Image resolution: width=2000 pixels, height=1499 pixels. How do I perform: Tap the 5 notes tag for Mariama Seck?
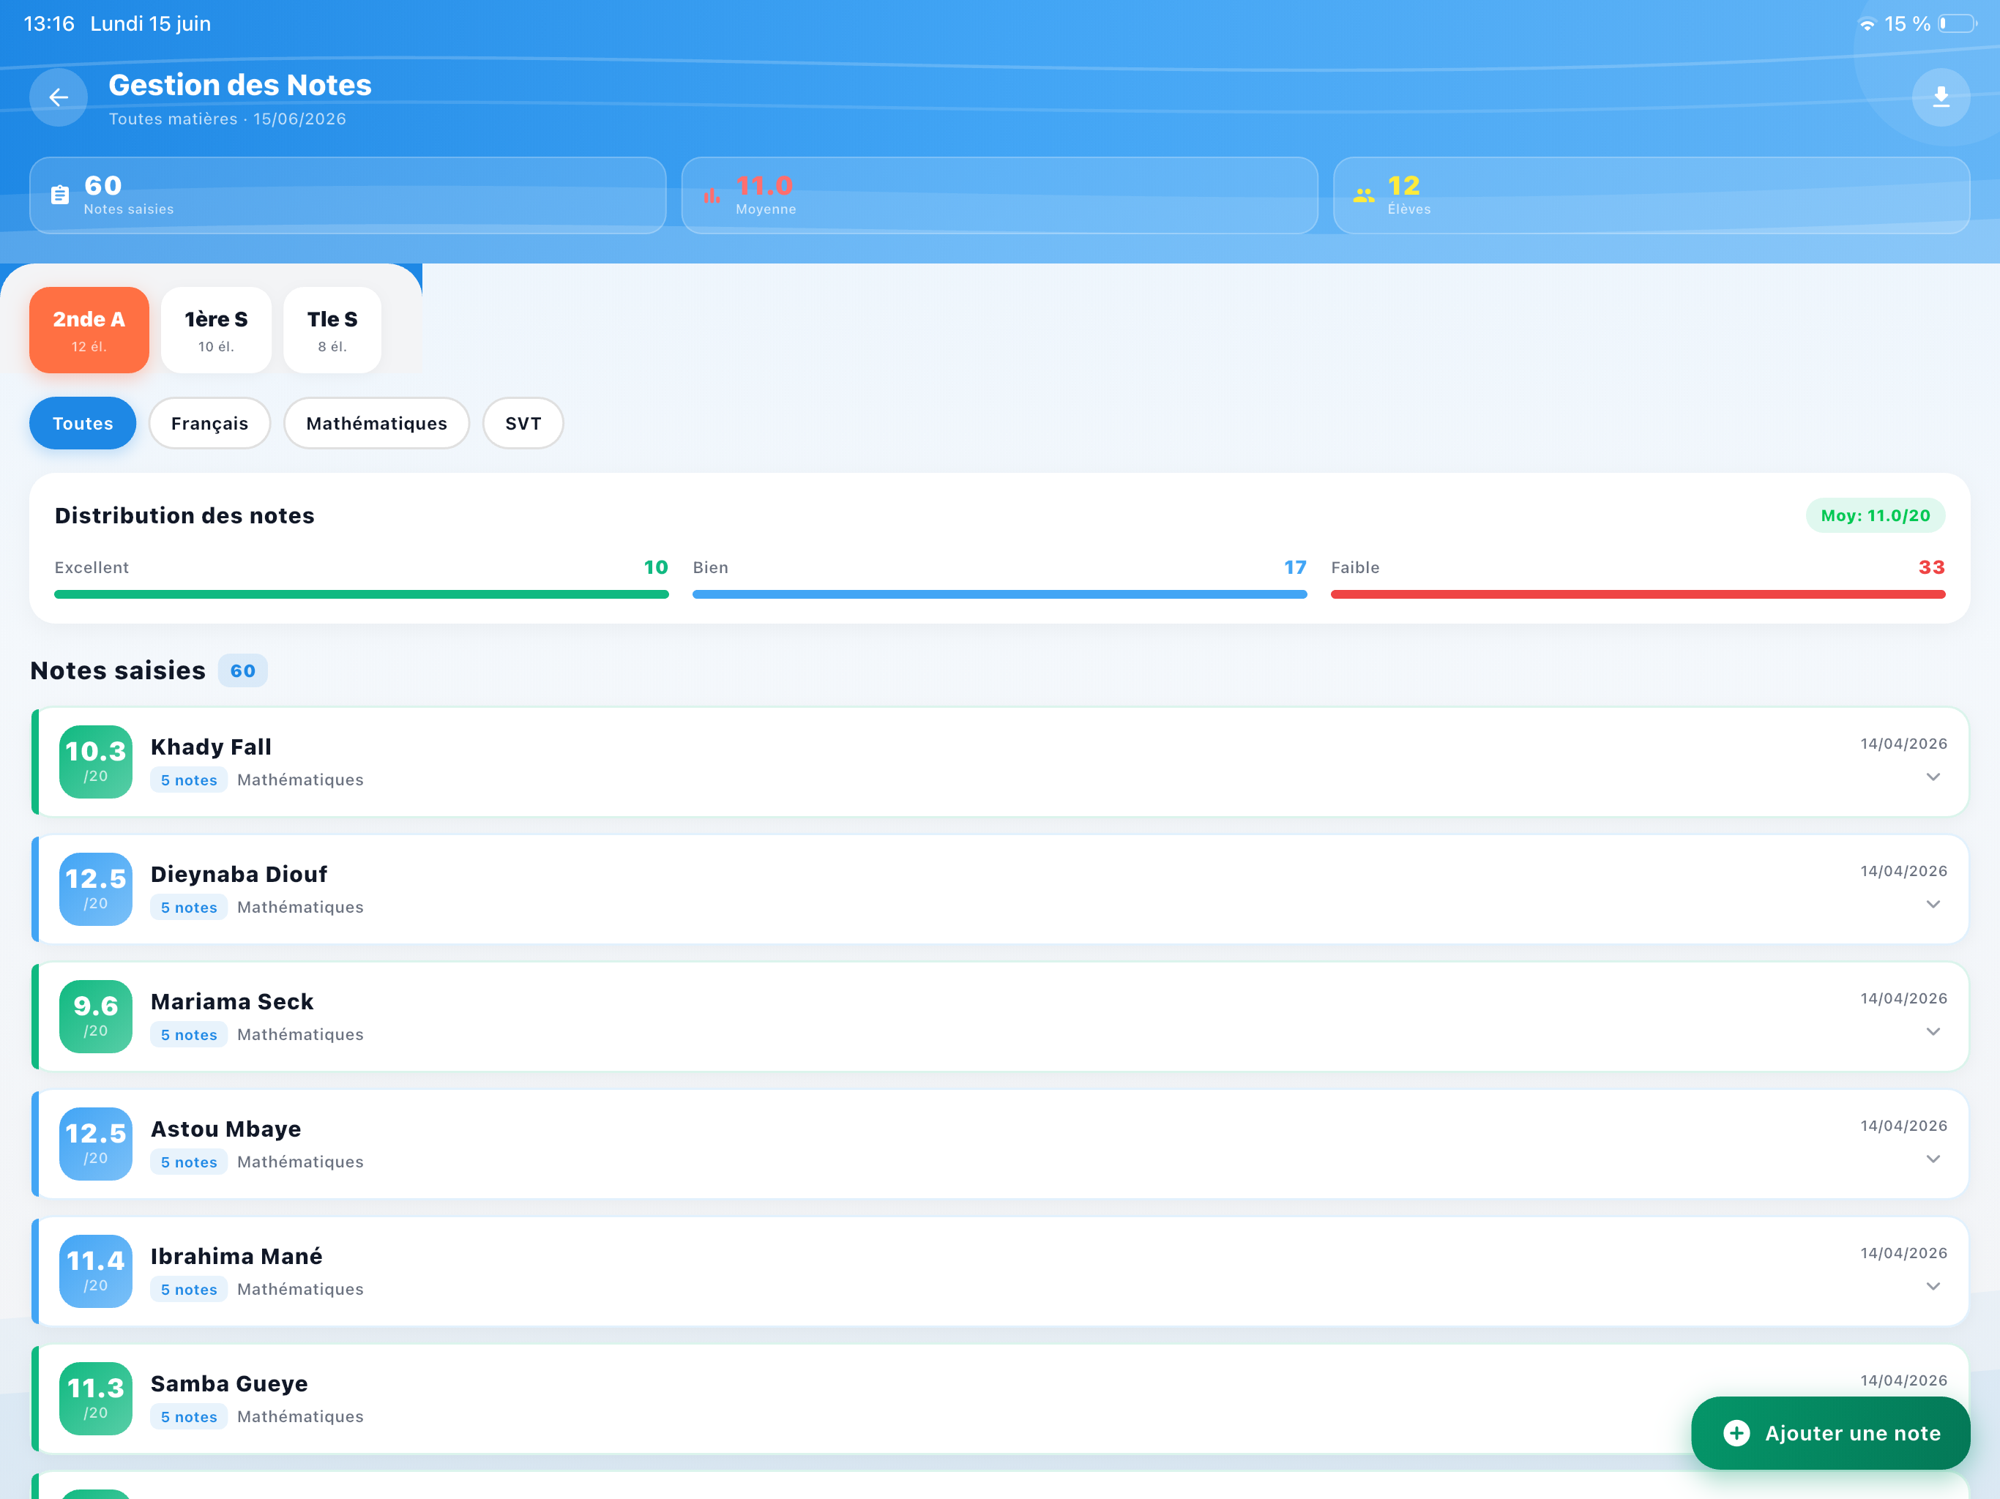click(189, 1035)
